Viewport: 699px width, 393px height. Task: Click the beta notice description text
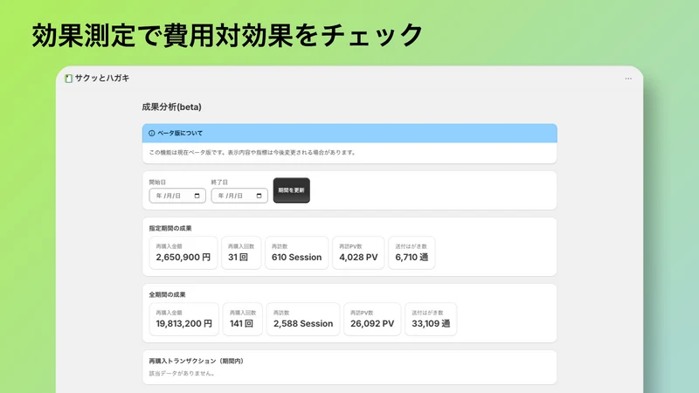click(253, 152)
